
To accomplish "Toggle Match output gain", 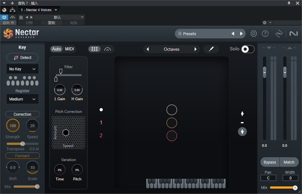I will (x=289, y=162).
